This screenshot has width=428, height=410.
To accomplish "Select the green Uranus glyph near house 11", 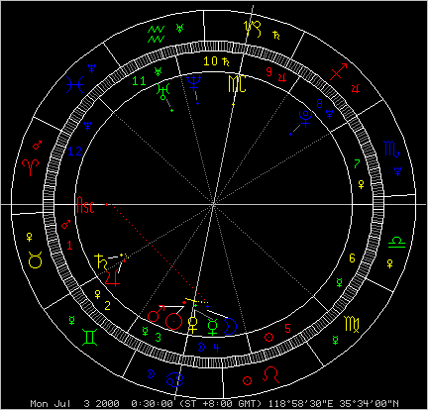I will 162,92.
